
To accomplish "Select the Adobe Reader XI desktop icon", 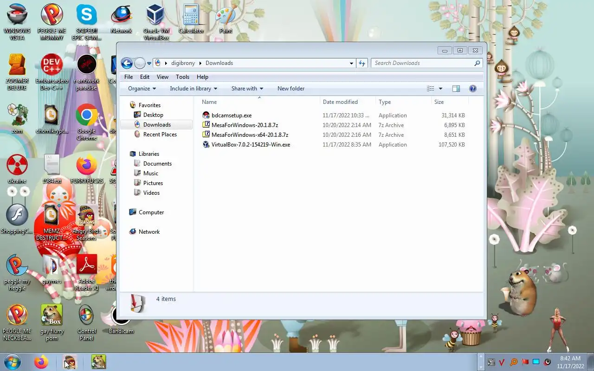I will point(86,273).
